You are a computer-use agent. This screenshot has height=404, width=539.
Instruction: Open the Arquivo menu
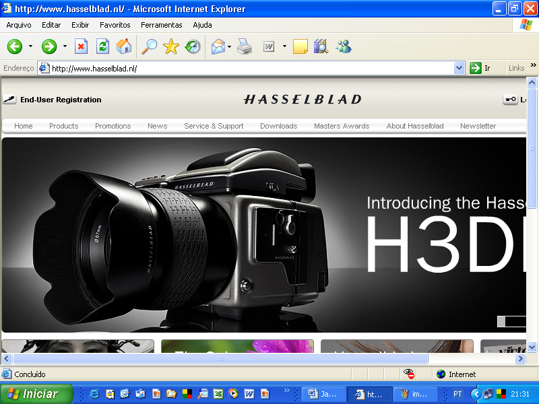[19, 25]
